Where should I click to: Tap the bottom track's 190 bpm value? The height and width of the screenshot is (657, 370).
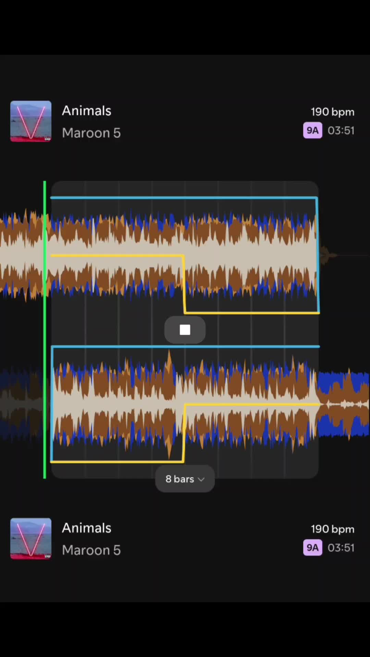click(332, 529)
